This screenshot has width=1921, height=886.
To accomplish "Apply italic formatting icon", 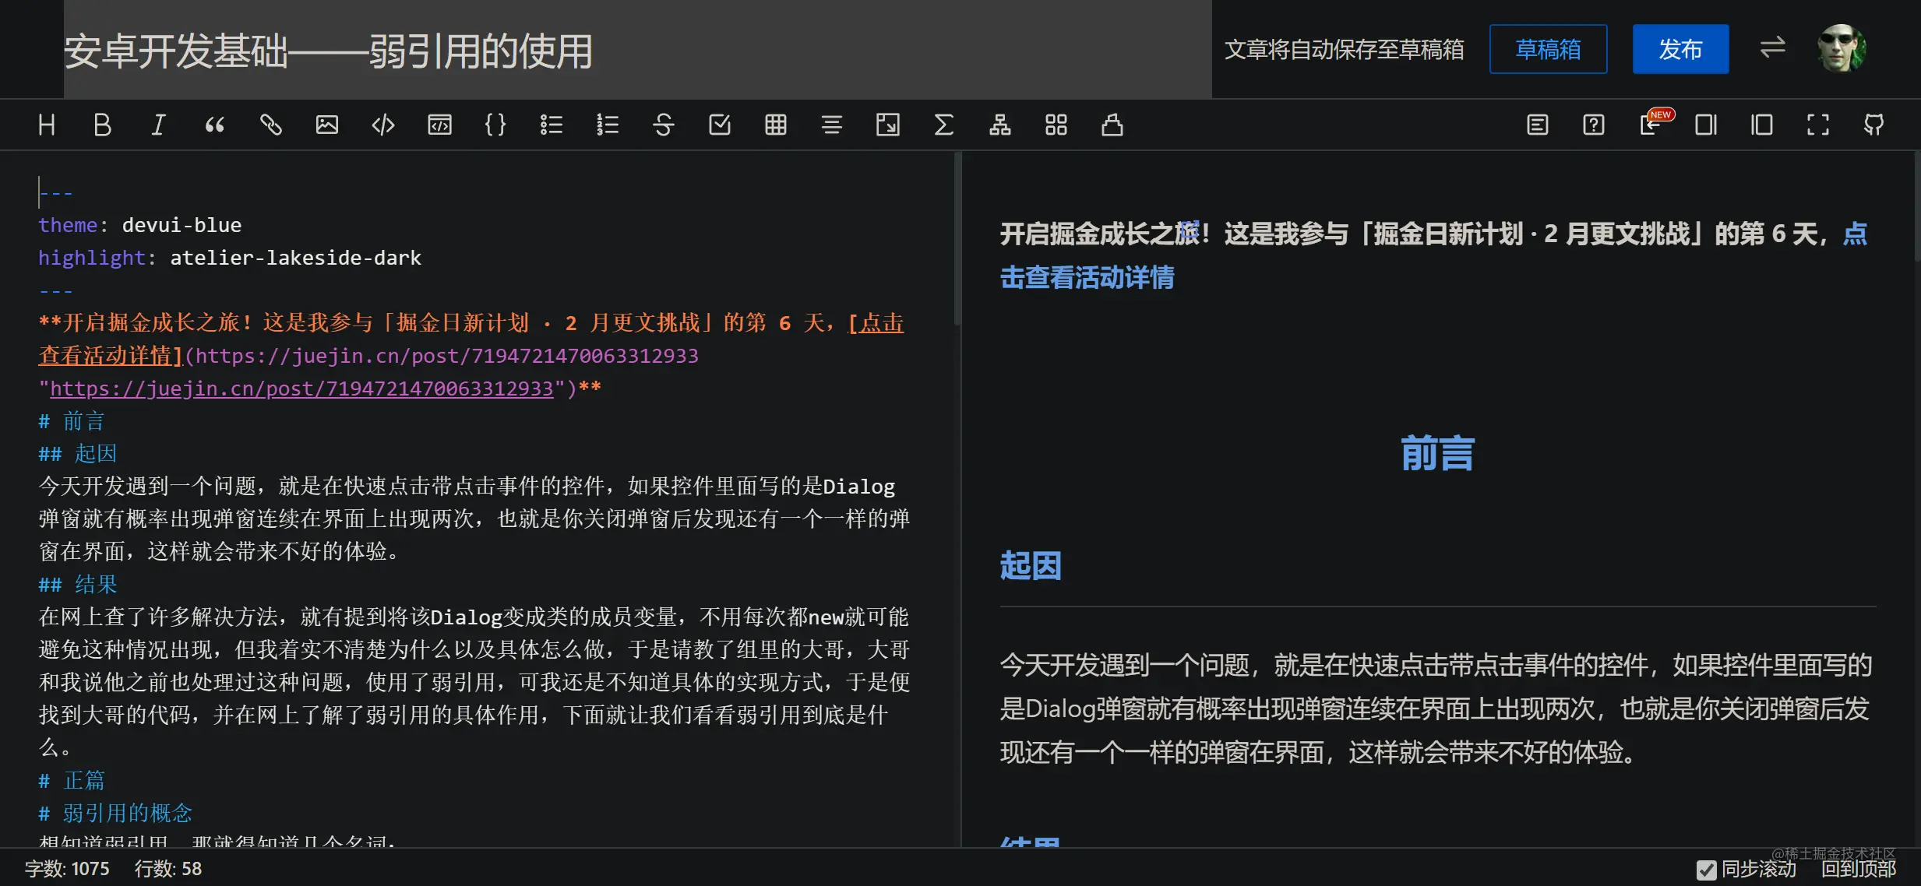I will [158, 125].
